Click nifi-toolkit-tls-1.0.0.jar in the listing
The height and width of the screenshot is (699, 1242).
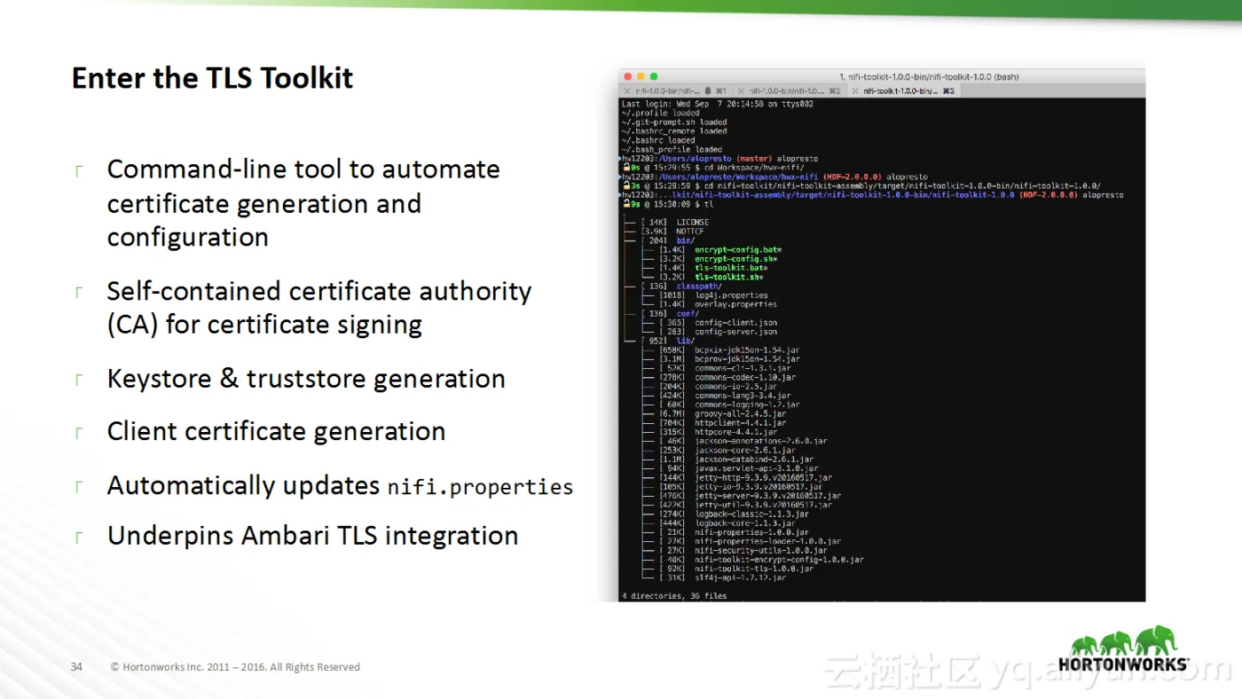click(x=754, y=569)
